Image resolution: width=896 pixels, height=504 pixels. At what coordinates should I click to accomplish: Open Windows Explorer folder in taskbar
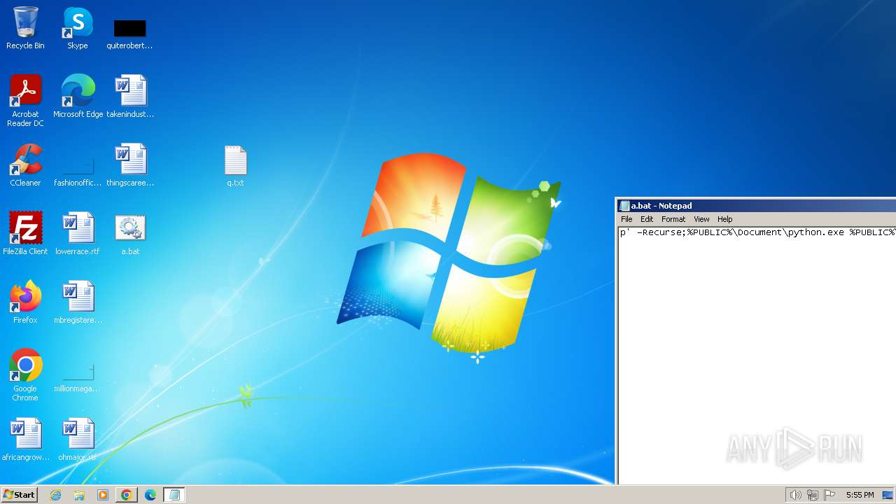(x=79, y=495)
